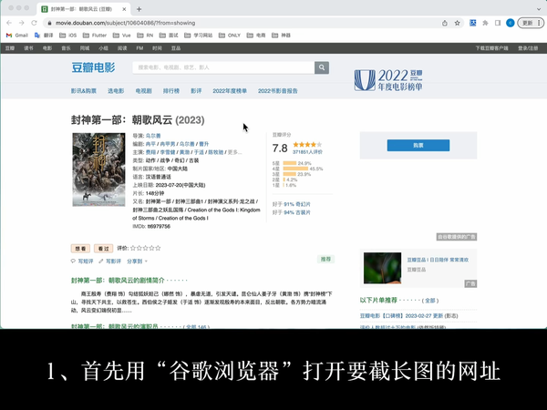Open the translate extension icon in toolbar
The width and height of the screenshot is (547, 410).
coord(472,23)
